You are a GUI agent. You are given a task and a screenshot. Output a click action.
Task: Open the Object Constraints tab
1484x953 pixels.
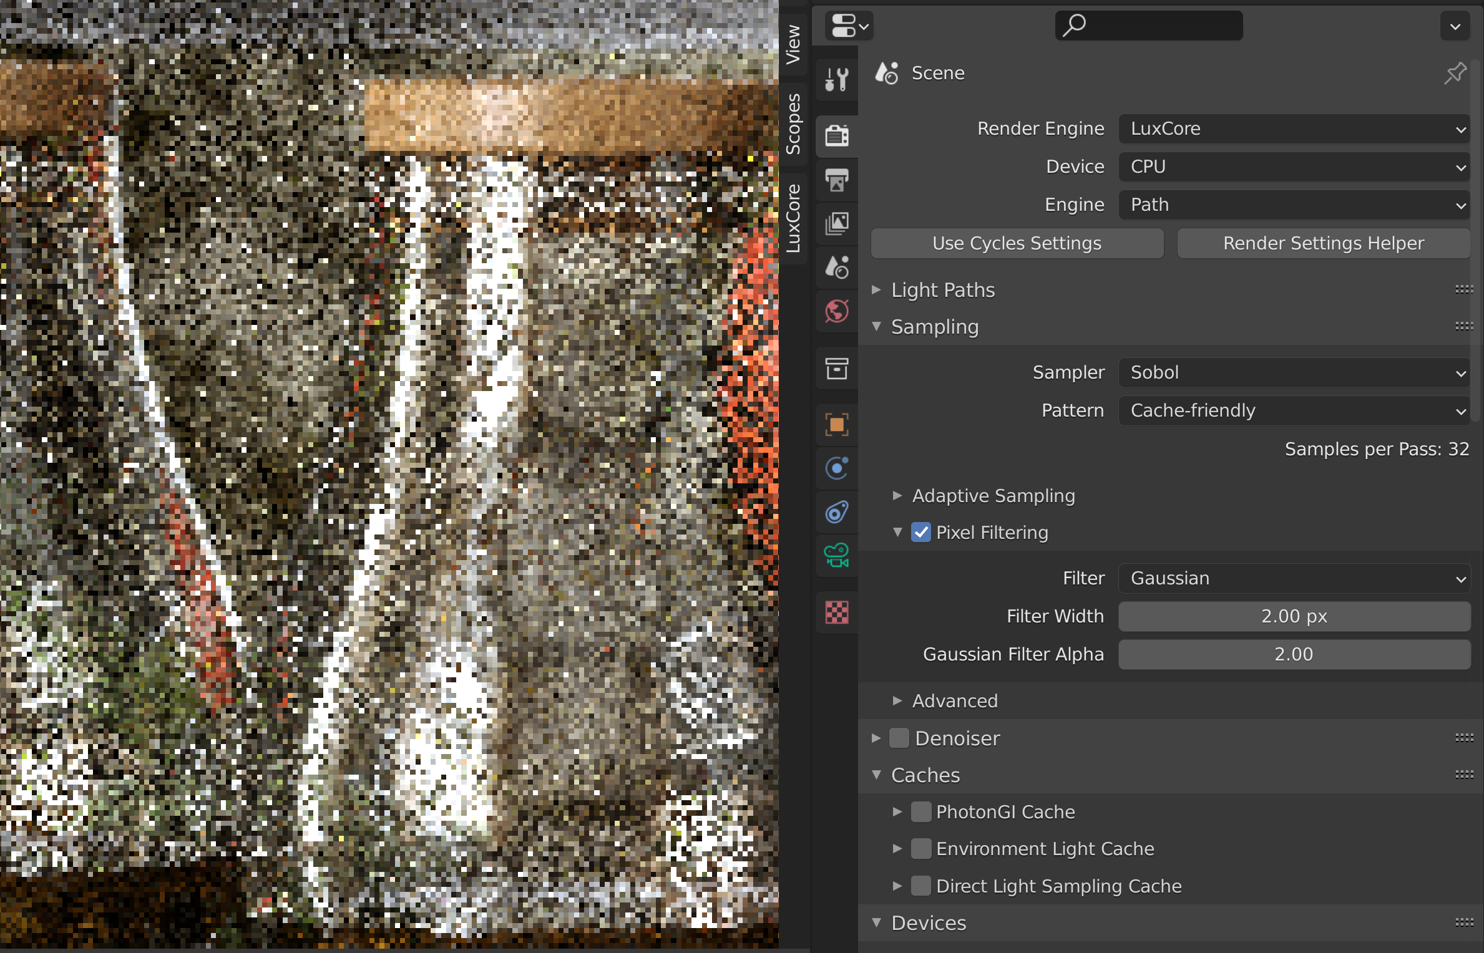tap(836, 512)
